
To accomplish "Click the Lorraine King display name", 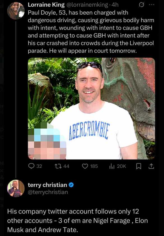I will tap(46, 5).
